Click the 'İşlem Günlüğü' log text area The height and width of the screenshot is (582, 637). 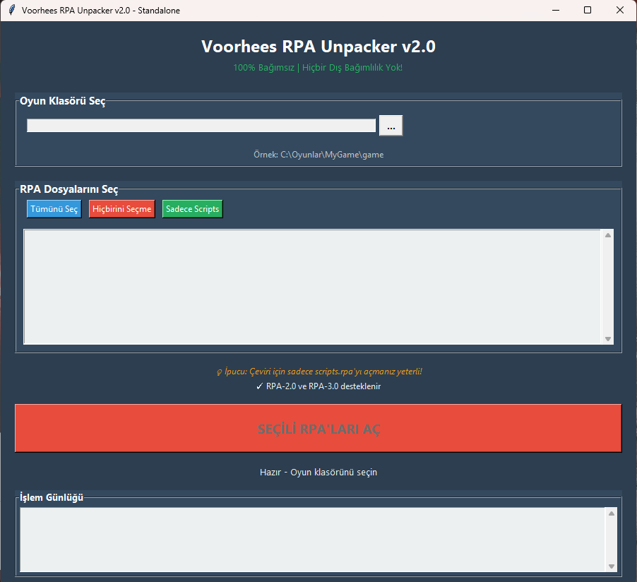point(312,540)
